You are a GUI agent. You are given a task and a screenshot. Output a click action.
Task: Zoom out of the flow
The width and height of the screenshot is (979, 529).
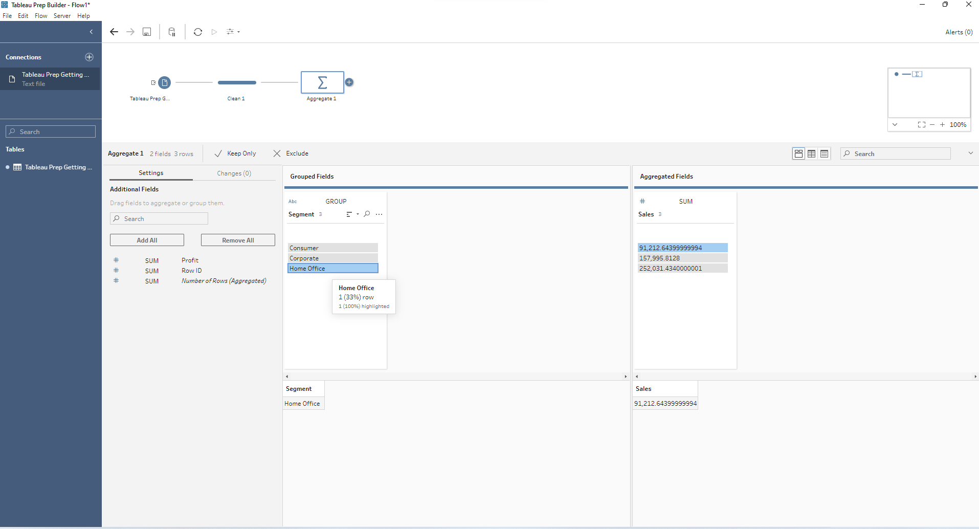click(x=932, y=124)
